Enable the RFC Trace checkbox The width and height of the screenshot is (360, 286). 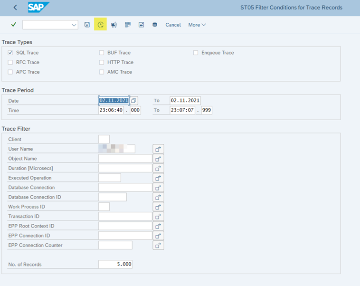coord(10,62)
